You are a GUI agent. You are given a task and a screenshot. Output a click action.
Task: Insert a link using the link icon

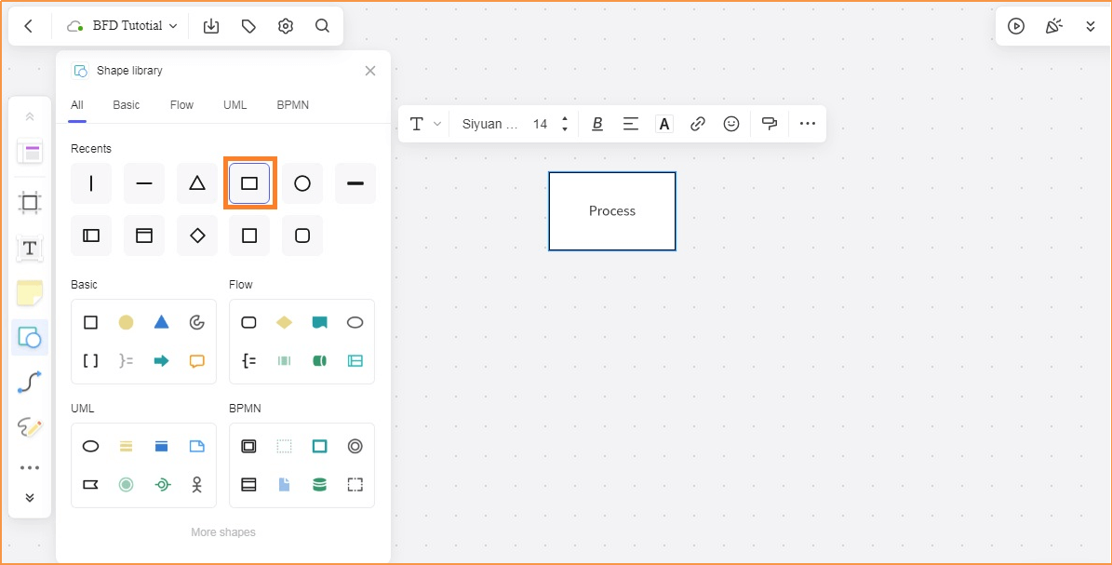[698, 123]
